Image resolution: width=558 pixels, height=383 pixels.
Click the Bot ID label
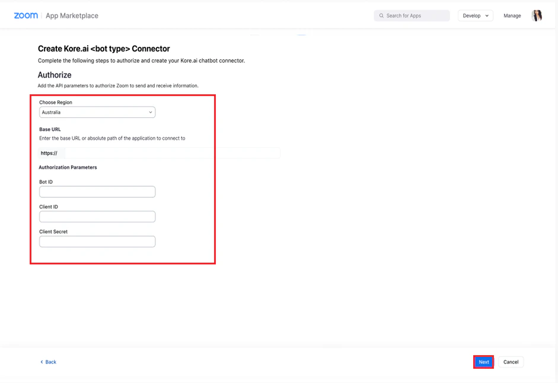point(46,182)
